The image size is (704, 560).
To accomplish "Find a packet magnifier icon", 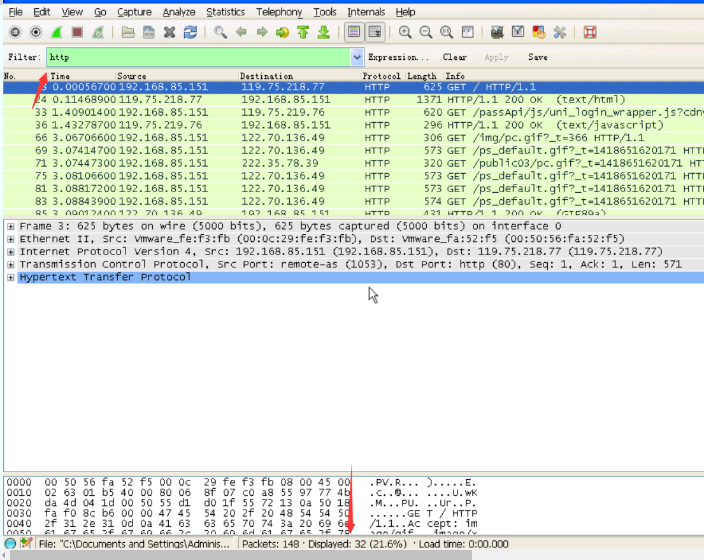I will (220, 32).
